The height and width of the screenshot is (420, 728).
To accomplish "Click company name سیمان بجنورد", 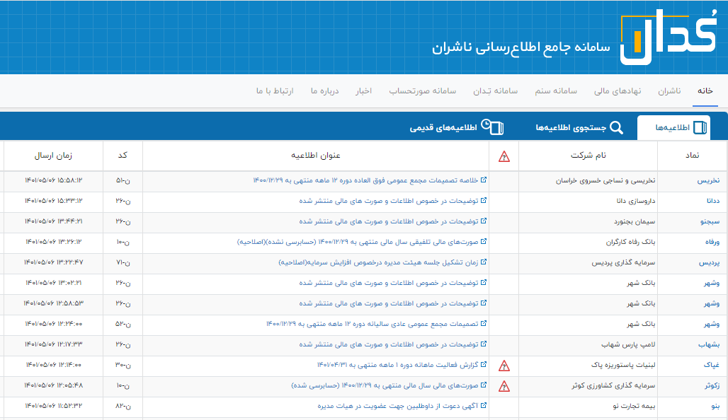I will (635, 221).
